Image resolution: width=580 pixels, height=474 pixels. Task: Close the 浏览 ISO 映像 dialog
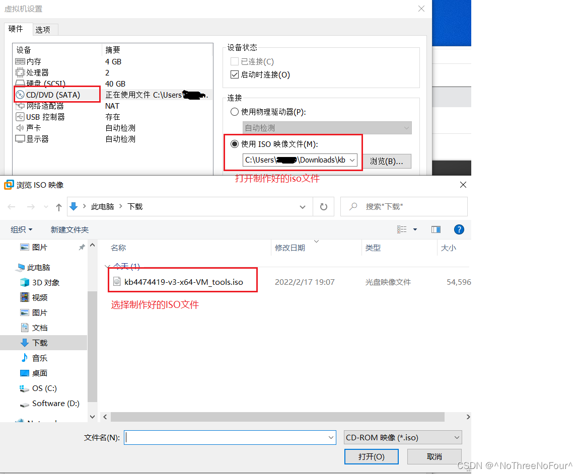coord(463,185)
